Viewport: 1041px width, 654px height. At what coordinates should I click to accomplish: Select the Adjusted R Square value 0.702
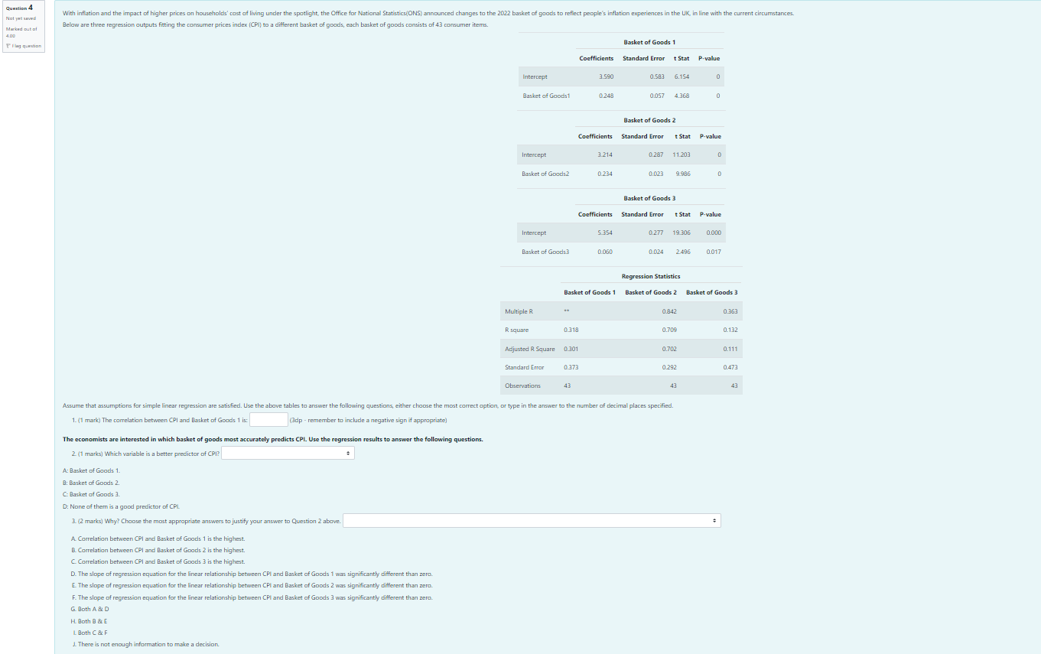(x=669, y=349)
